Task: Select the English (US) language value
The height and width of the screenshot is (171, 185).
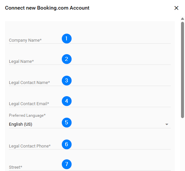Action: tap(21, 124)
